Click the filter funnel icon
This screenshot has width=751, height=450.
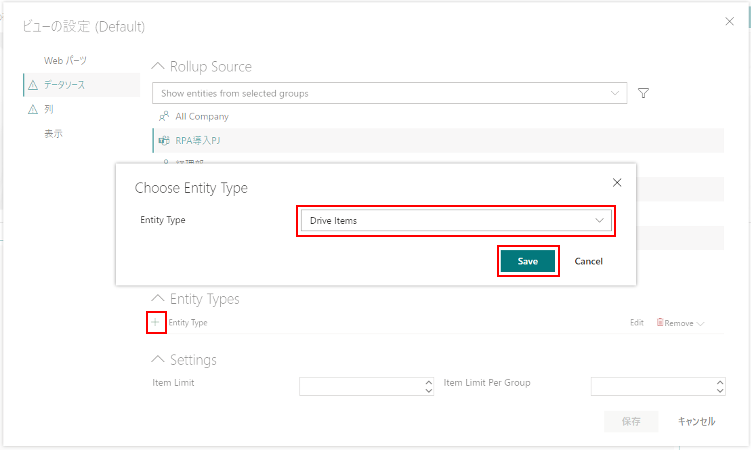[643, 93]
